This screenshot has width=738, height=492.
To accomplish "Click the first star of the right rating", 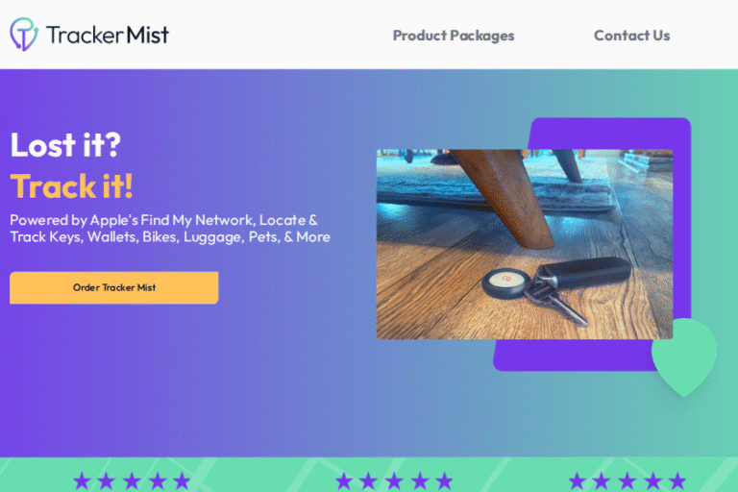I will pyautogui.click(x=577, y=481).
